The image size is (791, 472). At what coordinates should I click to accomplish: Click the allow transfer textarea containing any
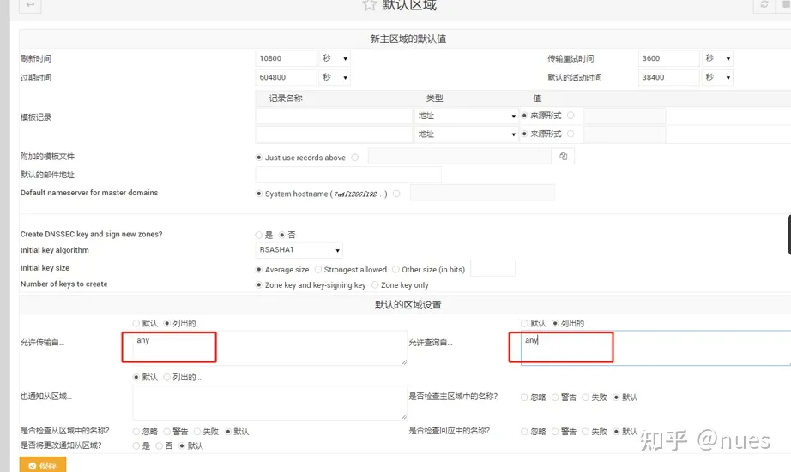[270, 348]
